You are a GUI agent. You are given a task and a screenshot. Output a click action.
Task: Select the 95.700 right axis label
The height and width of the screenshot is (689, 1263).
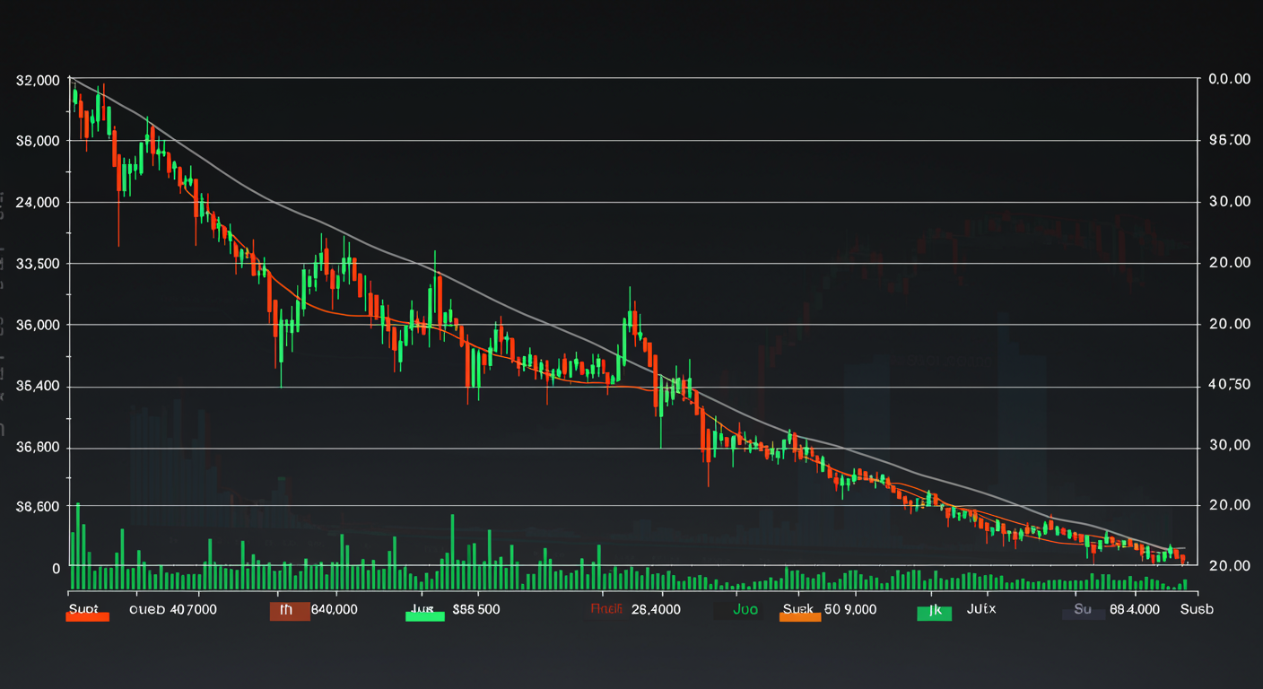(x=1229, y=141)
